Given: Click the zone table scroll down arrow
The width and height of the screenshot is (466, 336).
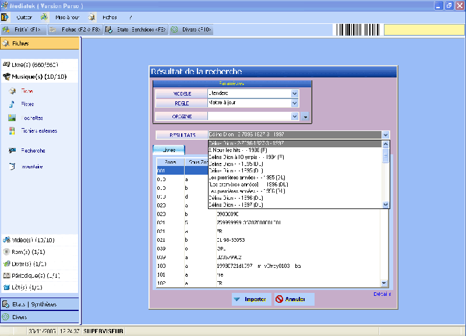Looking at the screenshot, I should point(384,284).
